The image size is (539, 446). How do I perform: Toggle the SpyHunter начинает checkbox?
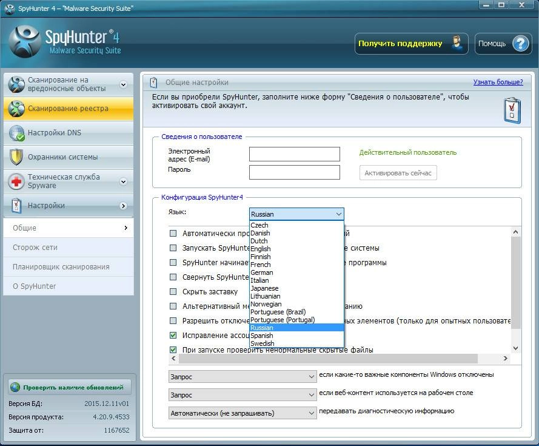point(173,263)
